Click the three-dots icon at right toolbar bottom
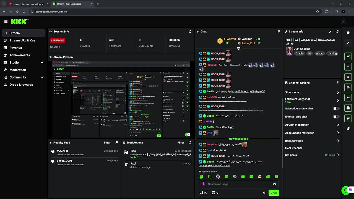This screenshot has width=354, height=199. [348, 129]
